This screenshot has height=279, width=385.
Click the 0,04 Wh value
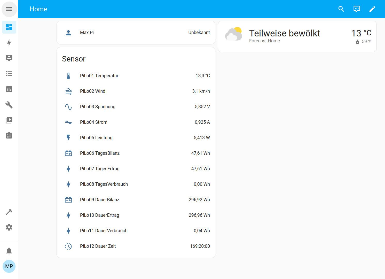click(x=202, y=231)
